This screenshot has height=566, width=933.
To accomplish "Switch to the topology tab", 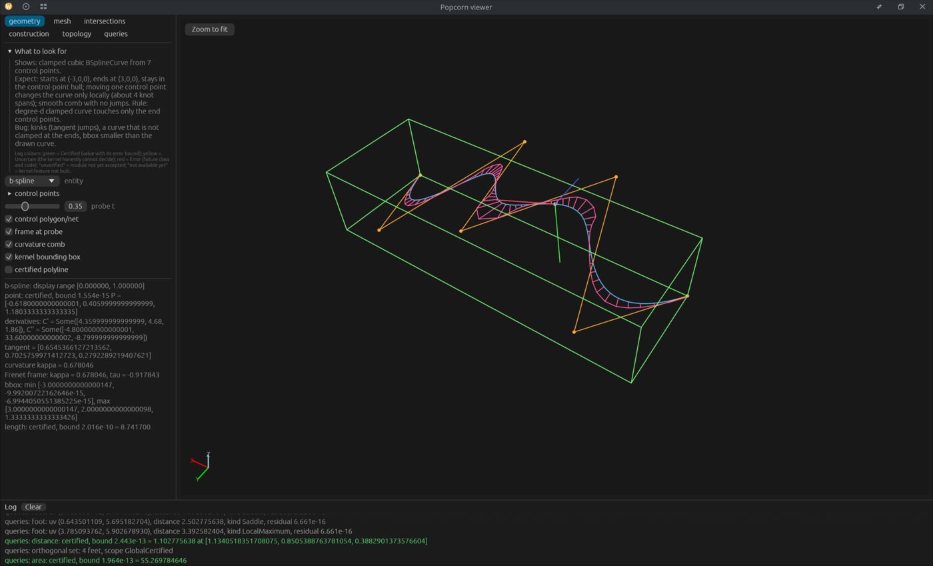I will coord(77,34).
